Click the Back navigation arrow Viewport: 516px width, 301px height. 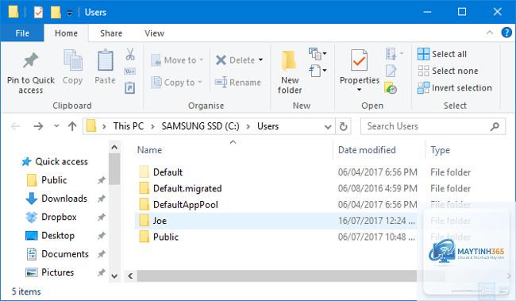[x=15, y=126]
